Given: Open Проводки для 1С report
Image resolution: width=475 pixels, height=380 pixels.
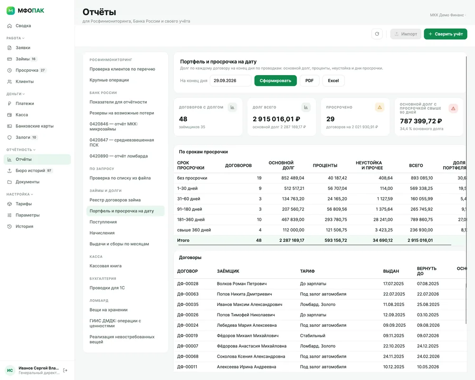Looking at the screenshot, I should tap(107, 288).
